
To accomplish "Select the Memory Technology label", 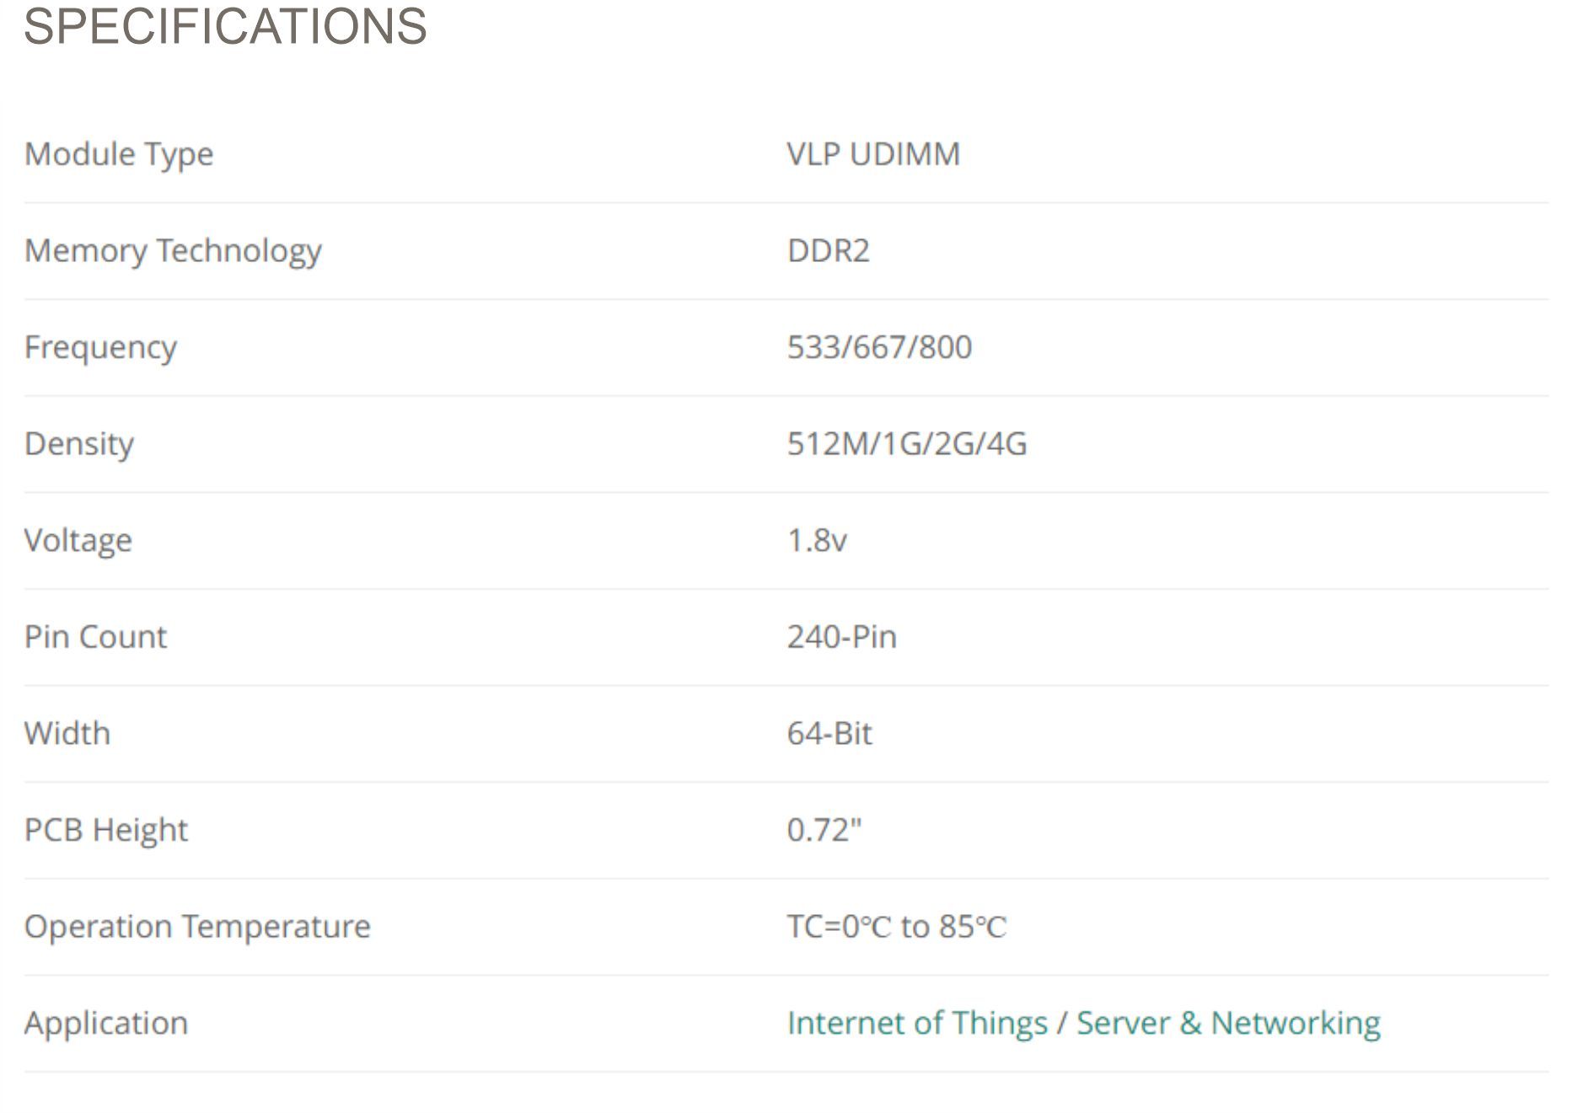I will point(173,251).
